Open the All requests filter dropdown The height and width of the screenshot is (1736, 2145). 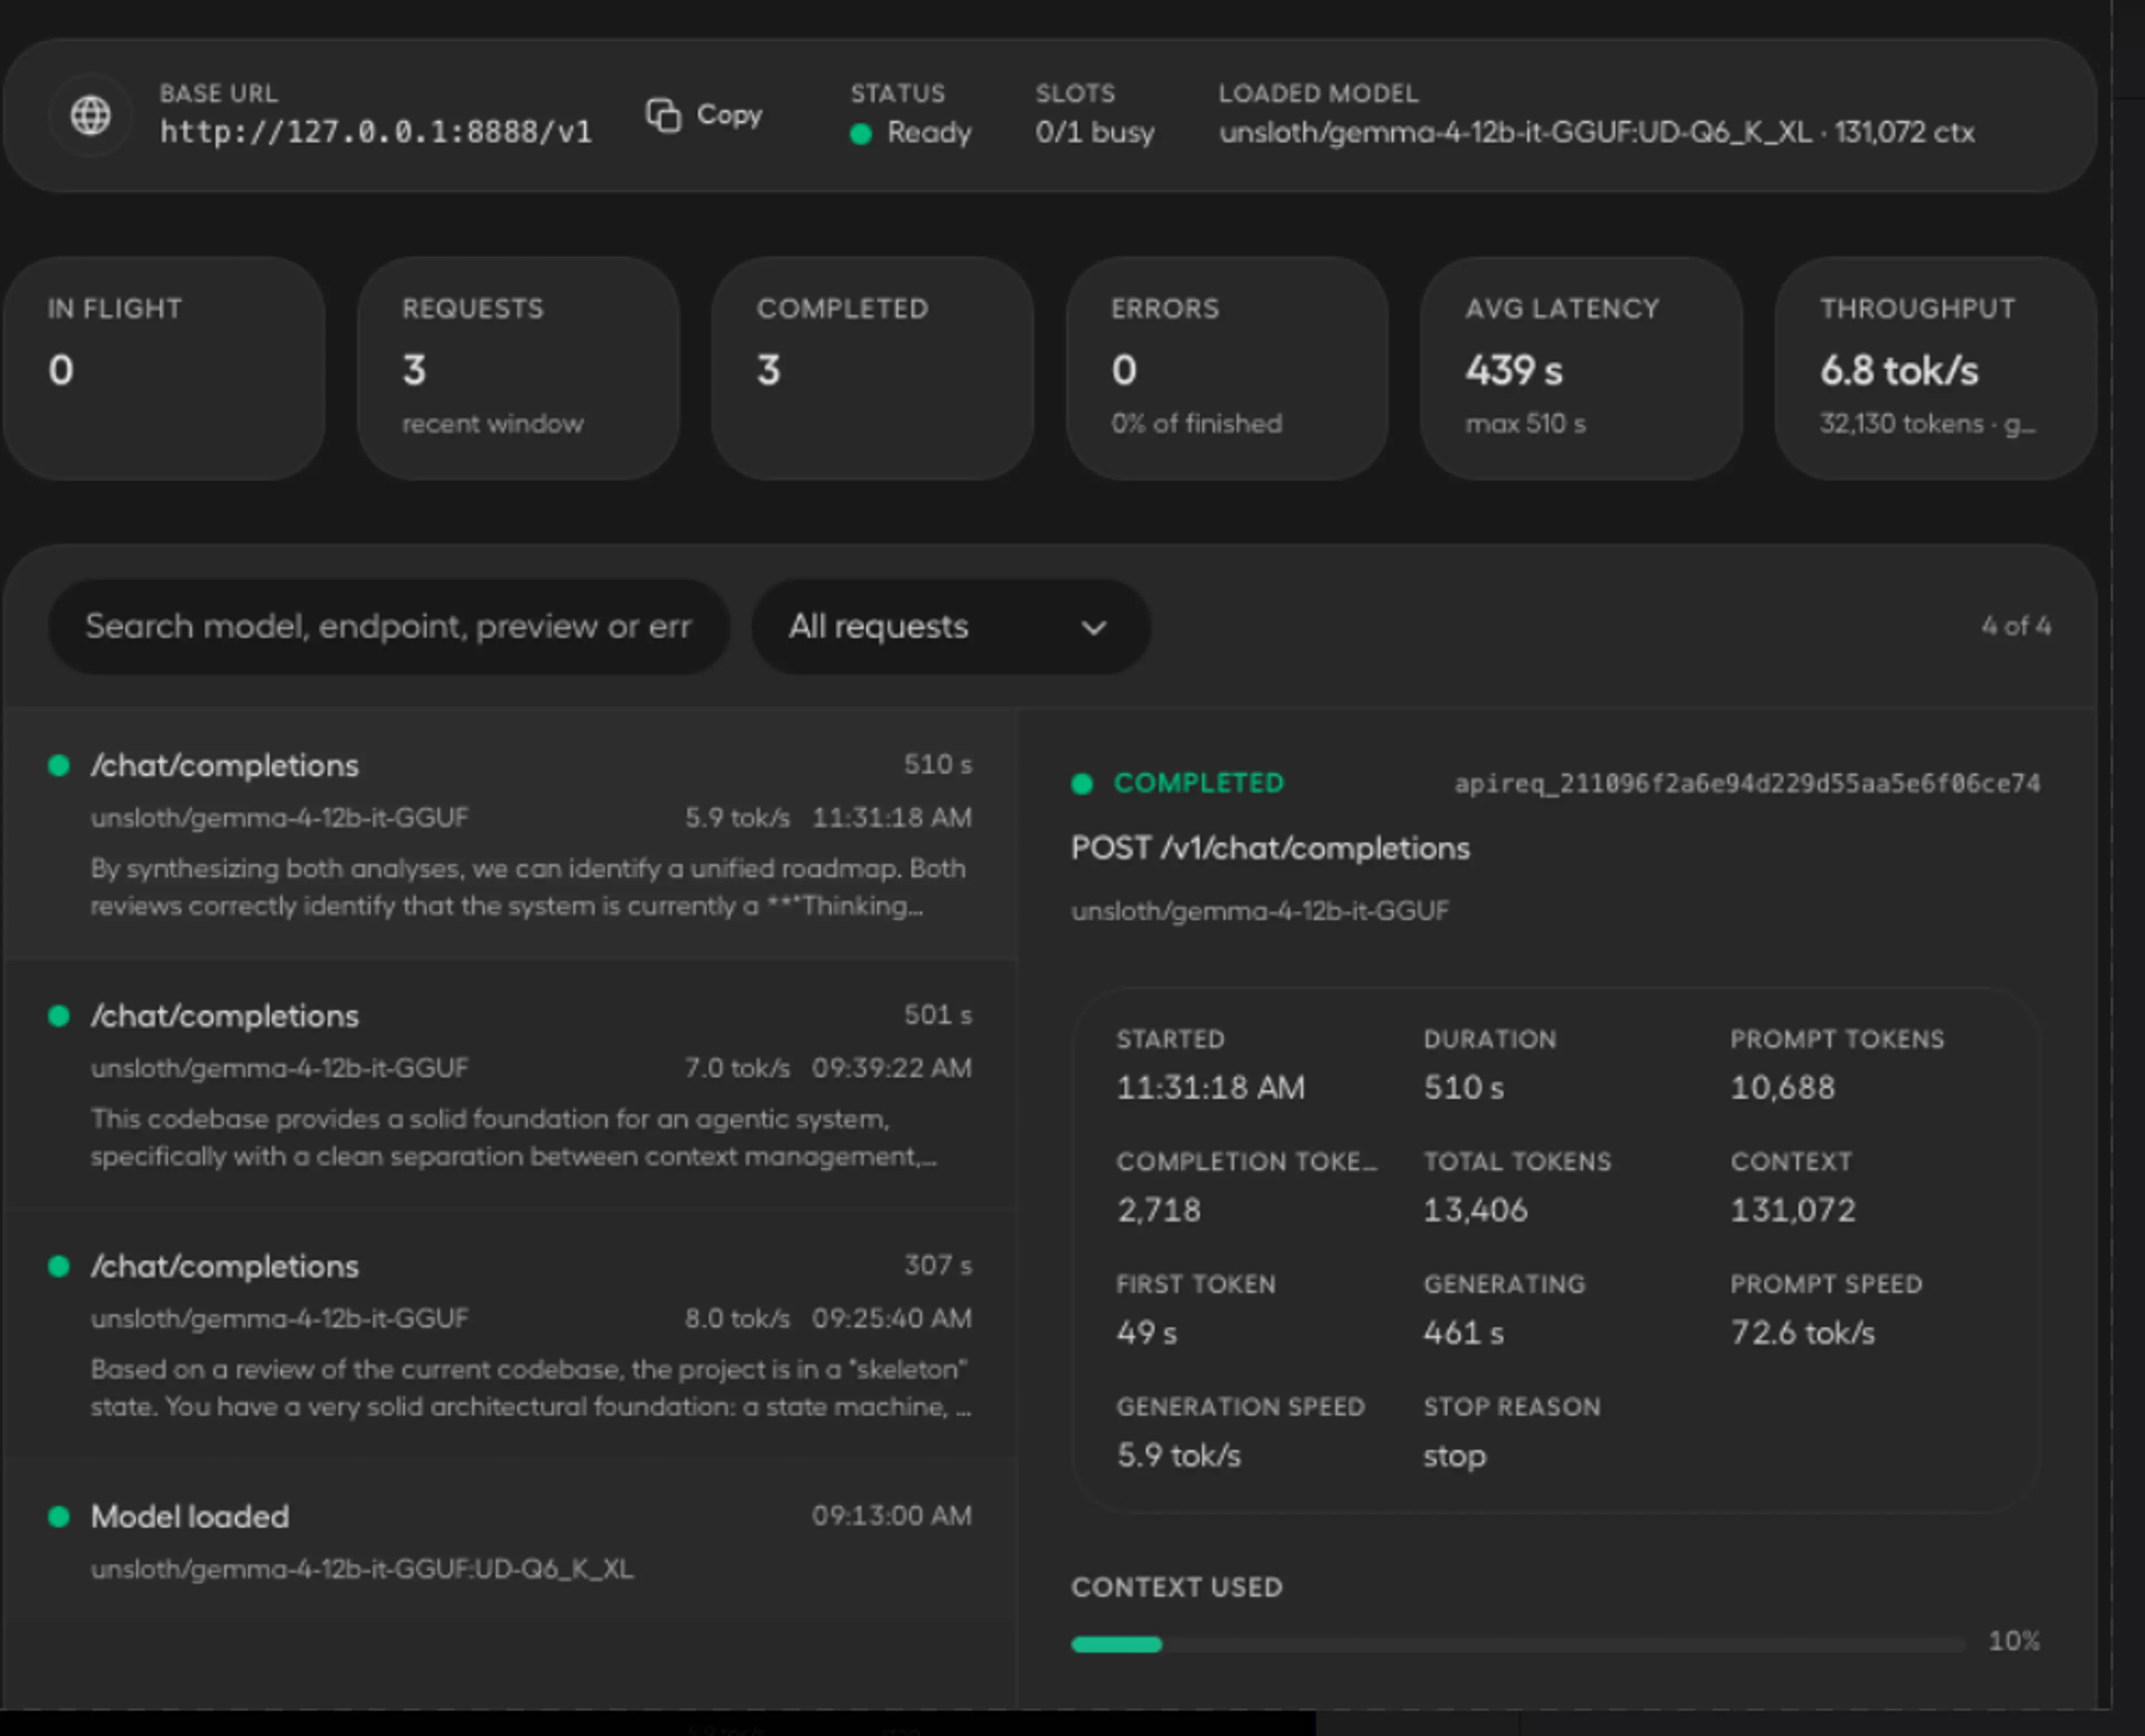[951, 627]
